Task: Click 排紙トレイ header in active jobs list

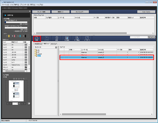Action: 133,18
